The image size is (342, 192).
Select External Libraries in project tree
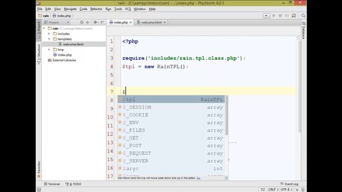click(x=64, y=60)
